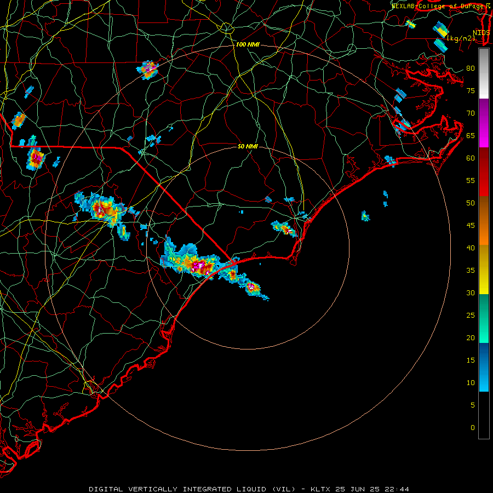The image size is (493, 493).
Task: Click the 0 value on the color scale
Action: tap(473, 428)
